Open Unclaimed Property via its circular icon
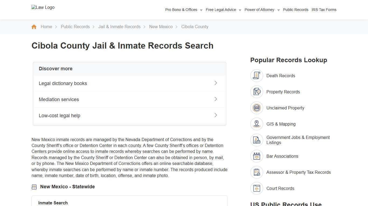Image resolution: width=368 pixels, height=206 pixels. click(256, 108)
